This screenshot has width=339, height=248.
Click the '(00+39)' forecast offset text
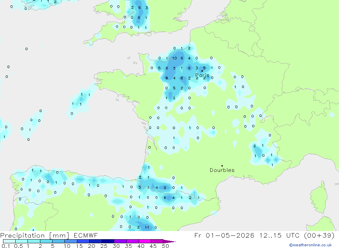319,235
